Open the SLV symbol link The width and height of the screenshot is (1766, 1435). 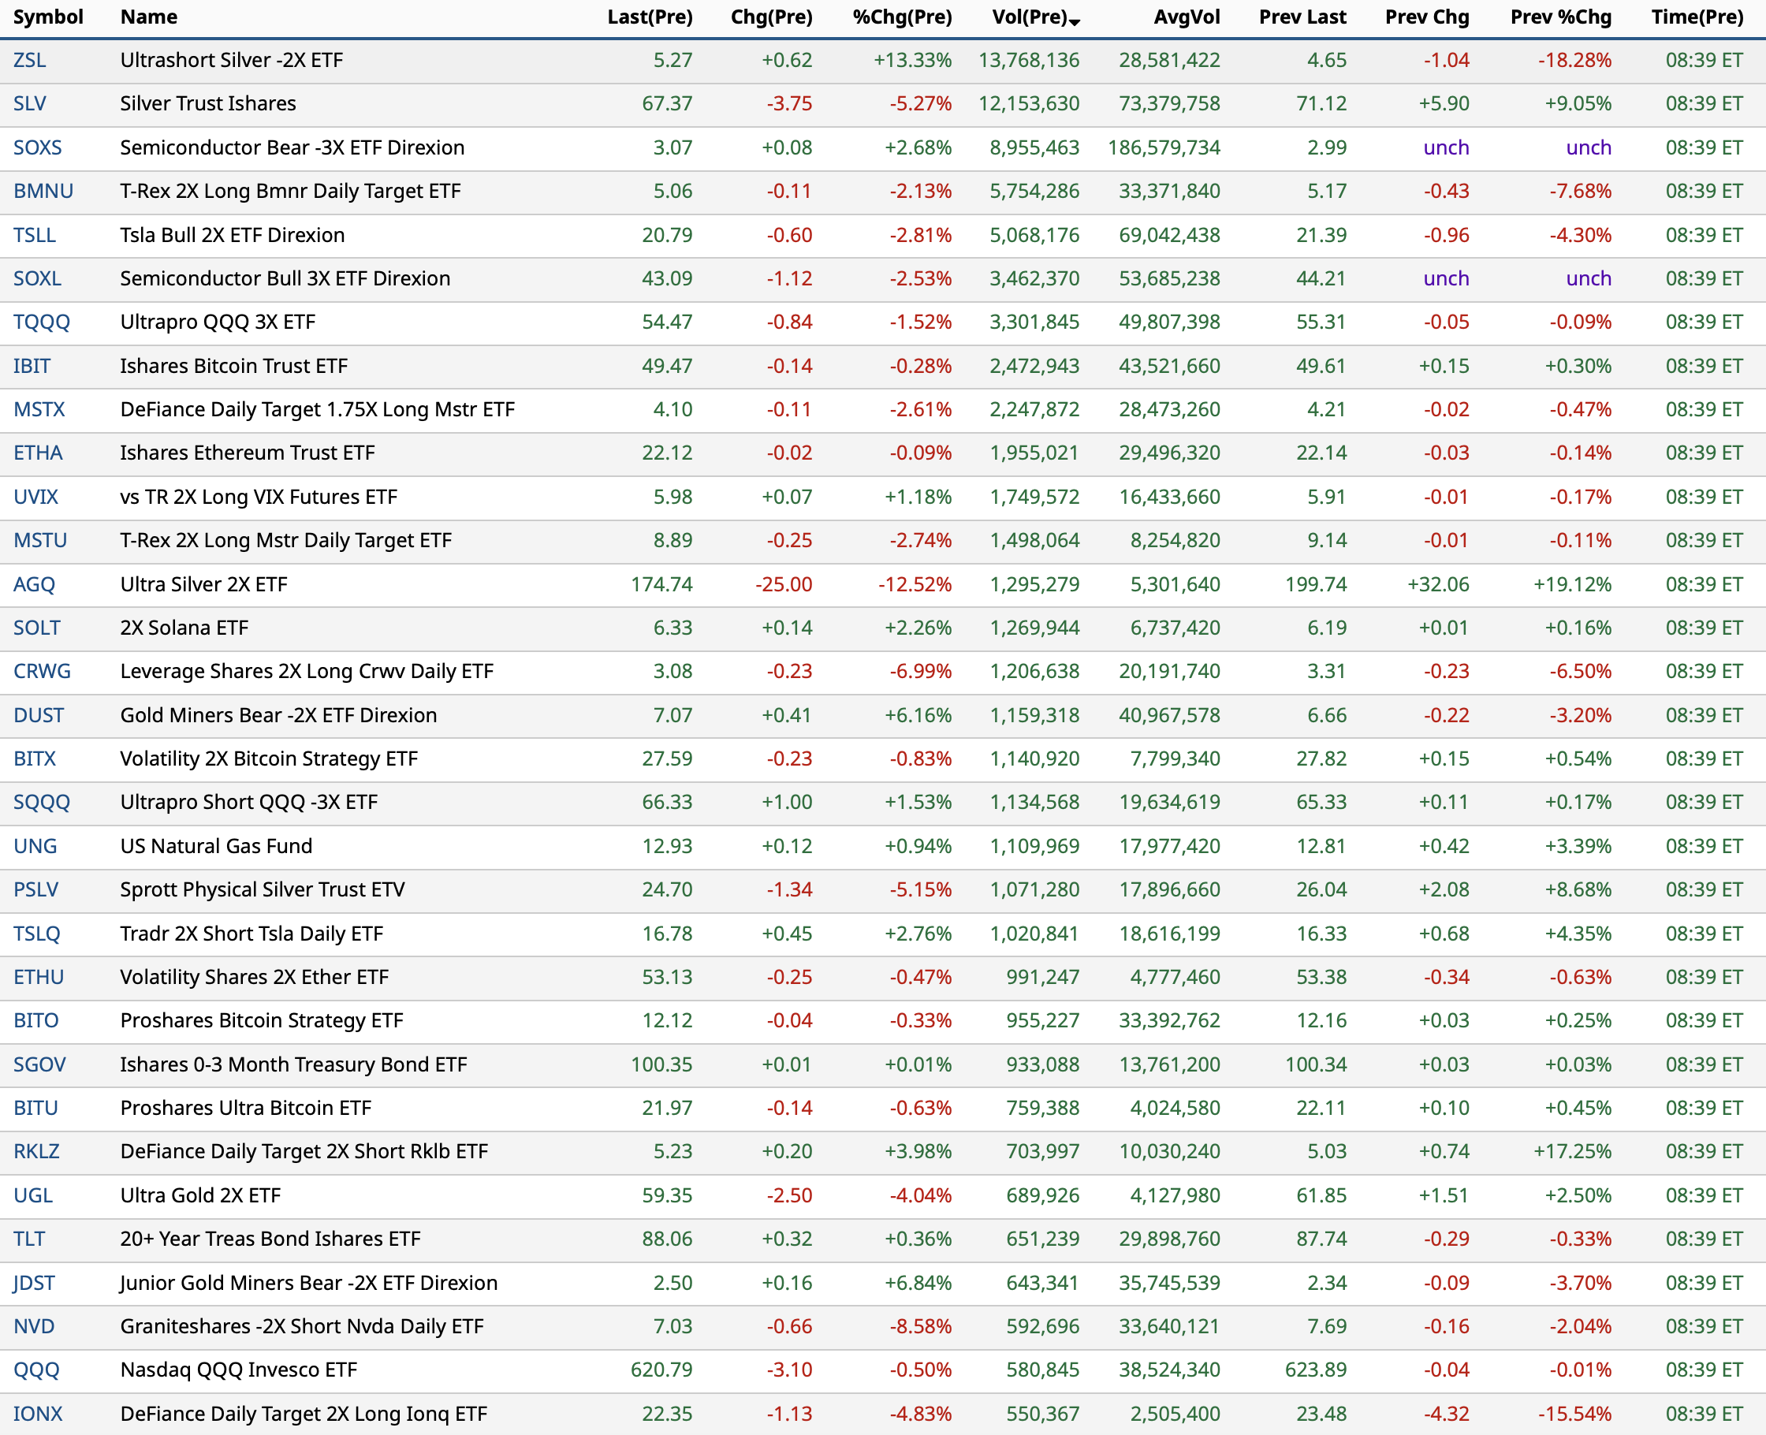[30, 103]
